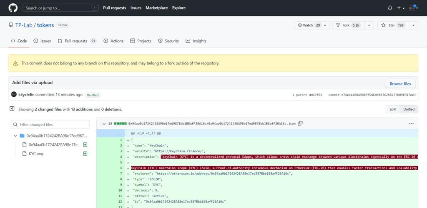Copy the JSON file path icon
The image size is (427, 208).
(x=300, y=123)
